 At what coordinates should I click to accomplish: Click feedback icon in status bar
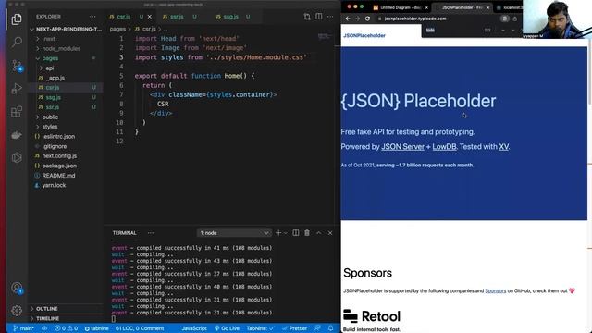(318, 328)
